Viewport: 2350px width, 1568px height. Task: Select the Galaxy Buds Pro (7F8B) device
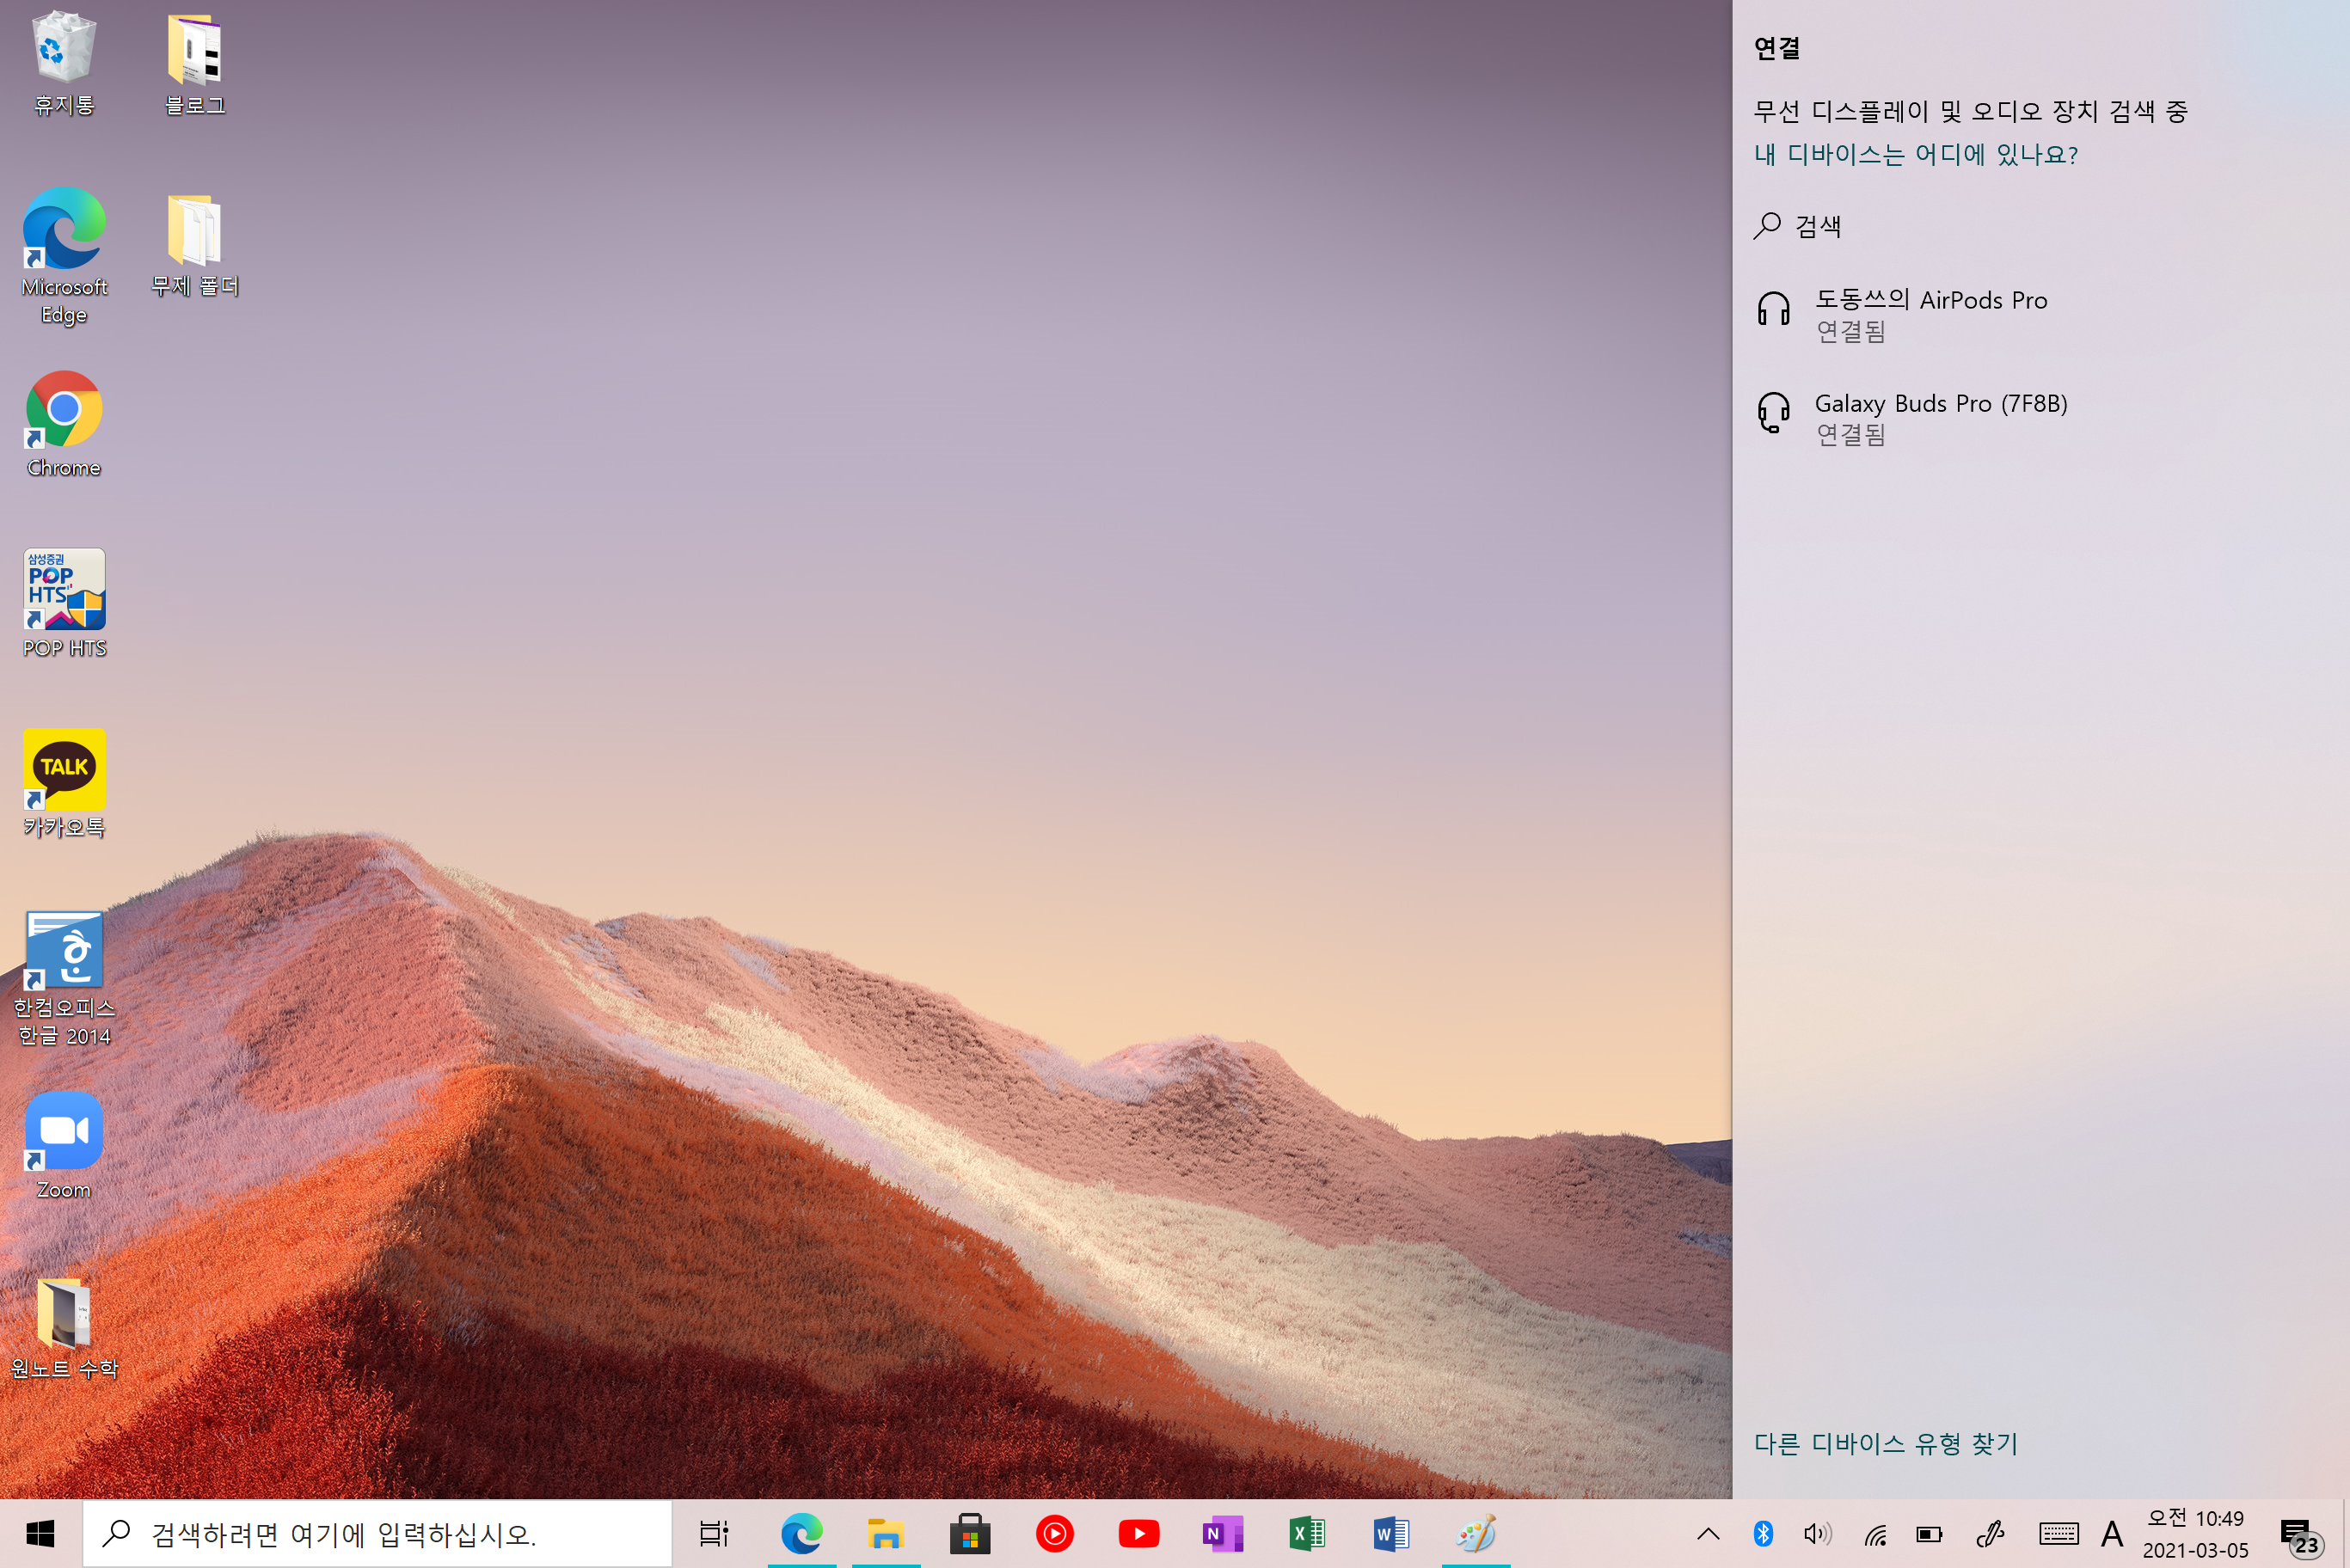(1940, 418)
